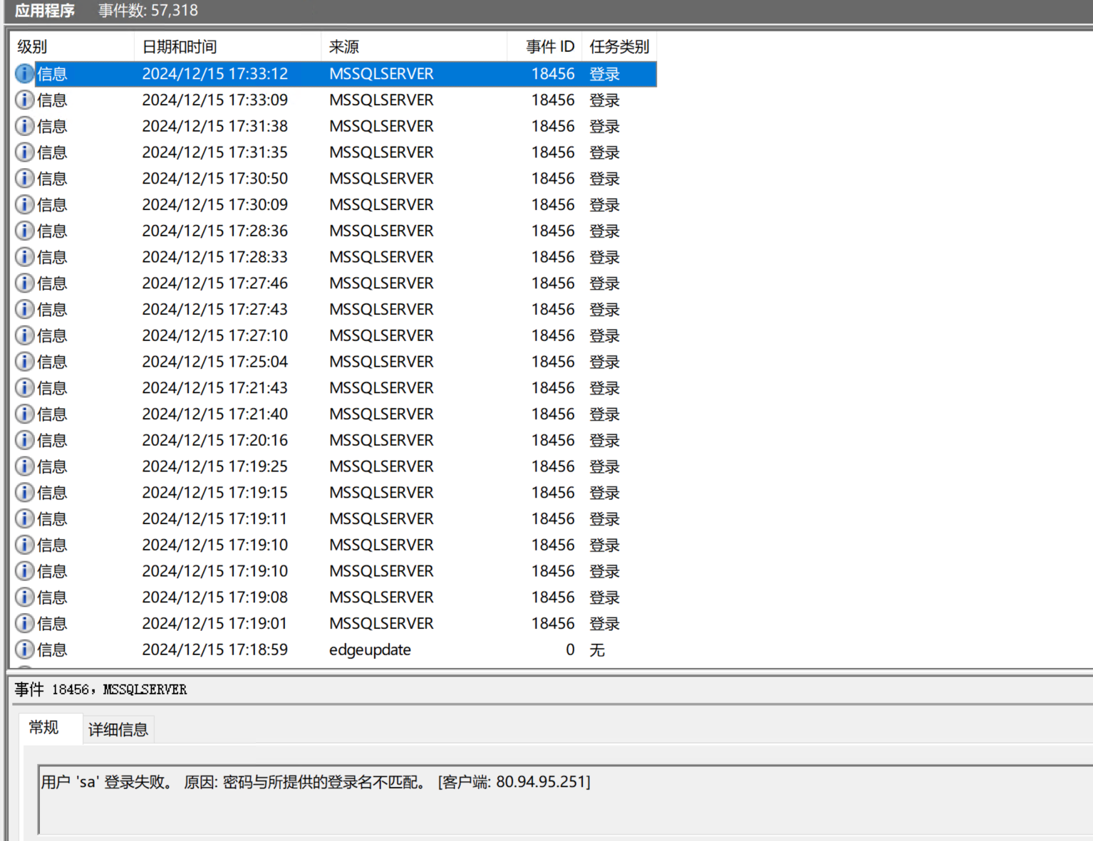This screenshot has height=841, width=1093.
Task: Click info icon of the 17:19:08 event
Action: click(x=24, y=597)
